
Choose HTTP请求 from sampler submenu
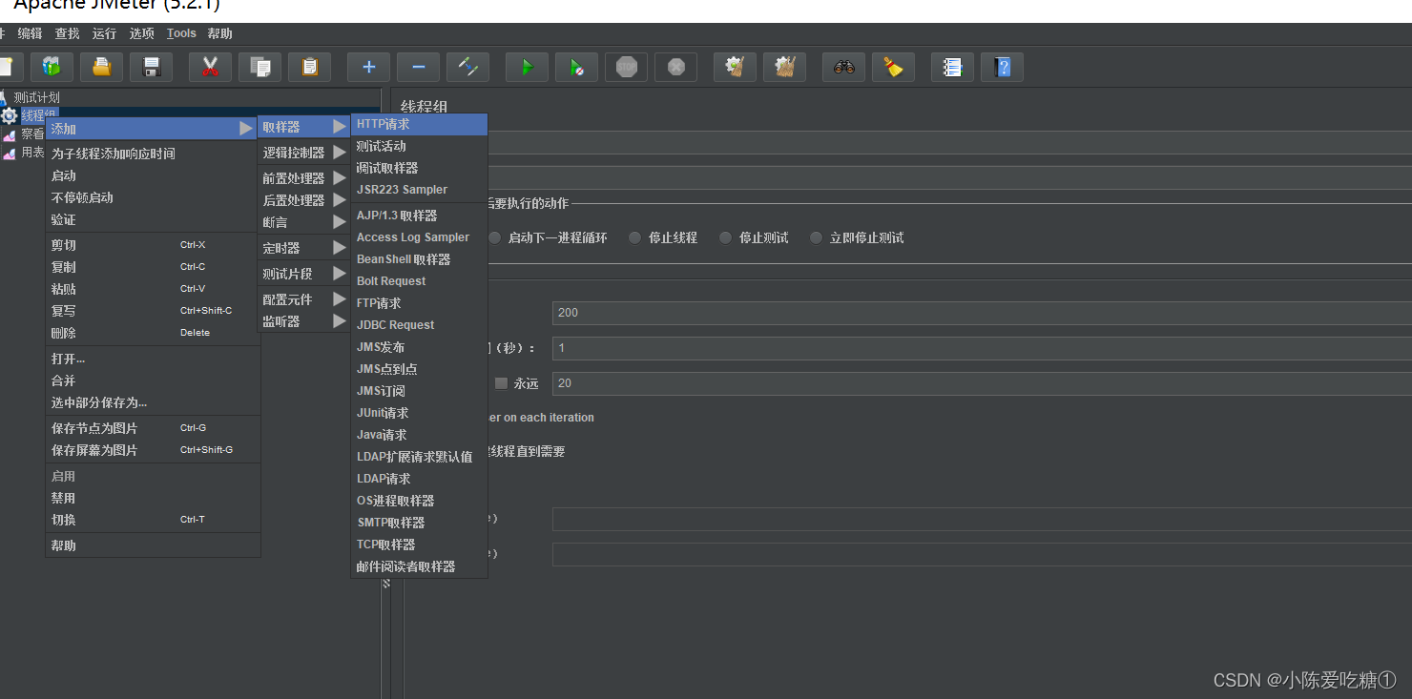[x=420, y=124]
